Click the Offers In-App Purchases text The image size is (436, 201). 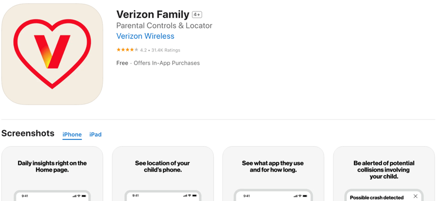tap(166, 63)
